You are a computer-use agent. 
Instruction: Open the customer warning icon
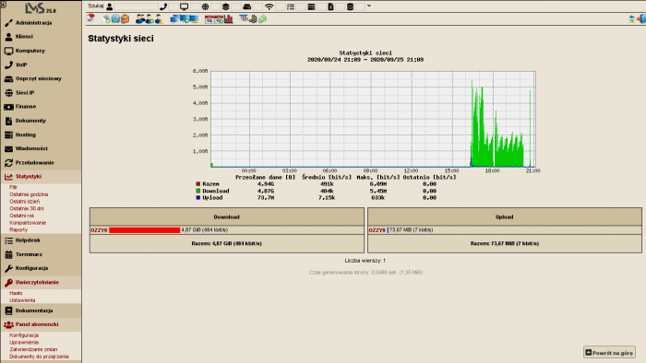click(159, 19)
